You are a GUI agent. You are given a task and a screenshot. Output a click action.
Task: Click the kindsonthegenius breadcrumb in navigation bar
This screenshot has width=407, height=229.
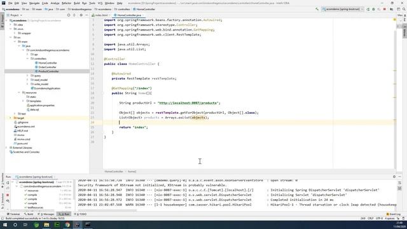80,9
